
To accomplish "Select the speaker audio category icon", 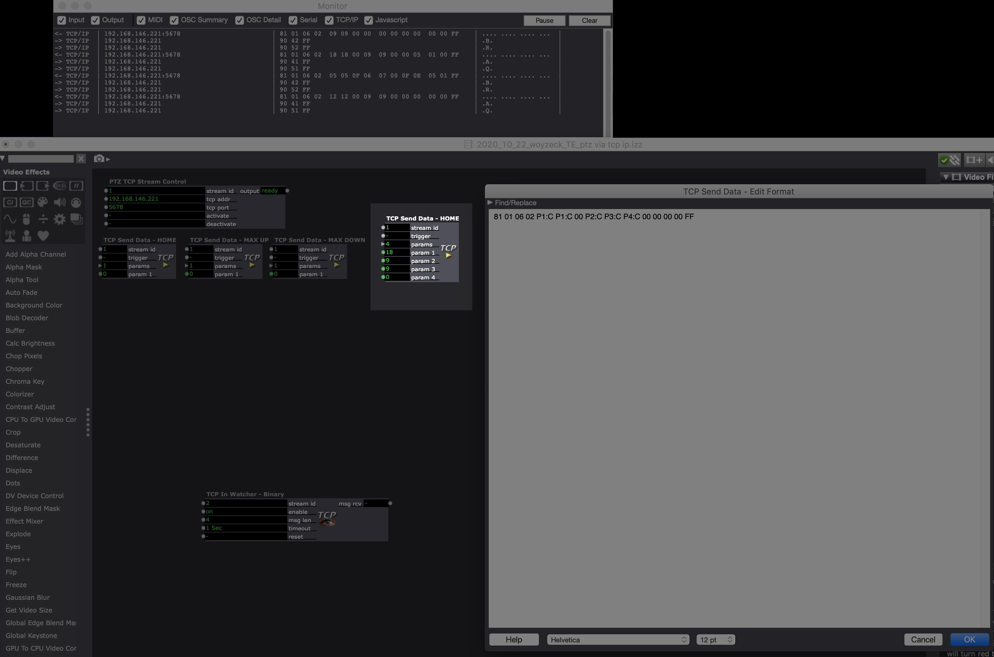I will (x=59, y=202).
